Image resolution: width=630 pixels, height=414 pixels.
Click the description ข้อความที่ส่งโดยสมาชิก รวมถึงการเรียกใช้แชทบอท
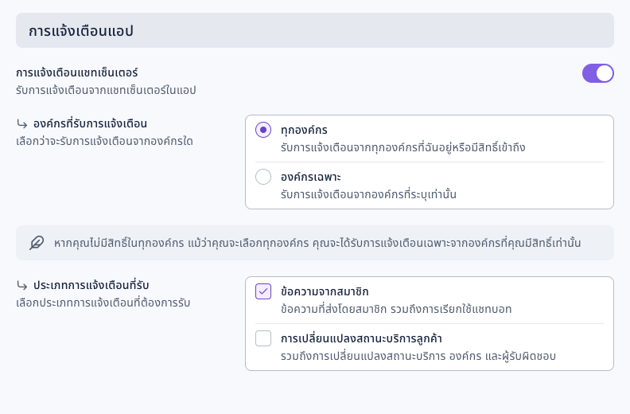coord(396,309)
